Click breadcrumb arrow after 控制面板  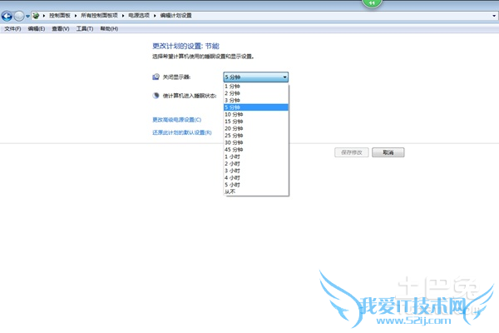[x=76, y=16]
